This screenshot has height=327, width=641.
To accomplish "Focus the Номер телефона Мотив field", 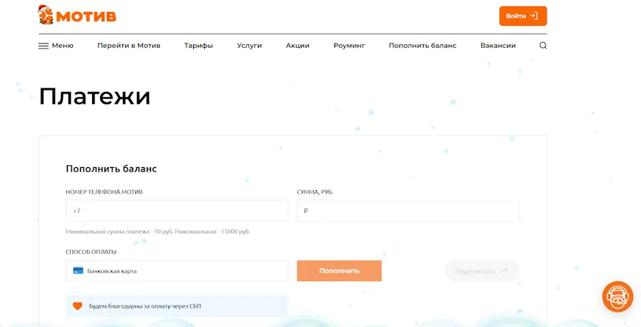I will (x=177, y=211).
